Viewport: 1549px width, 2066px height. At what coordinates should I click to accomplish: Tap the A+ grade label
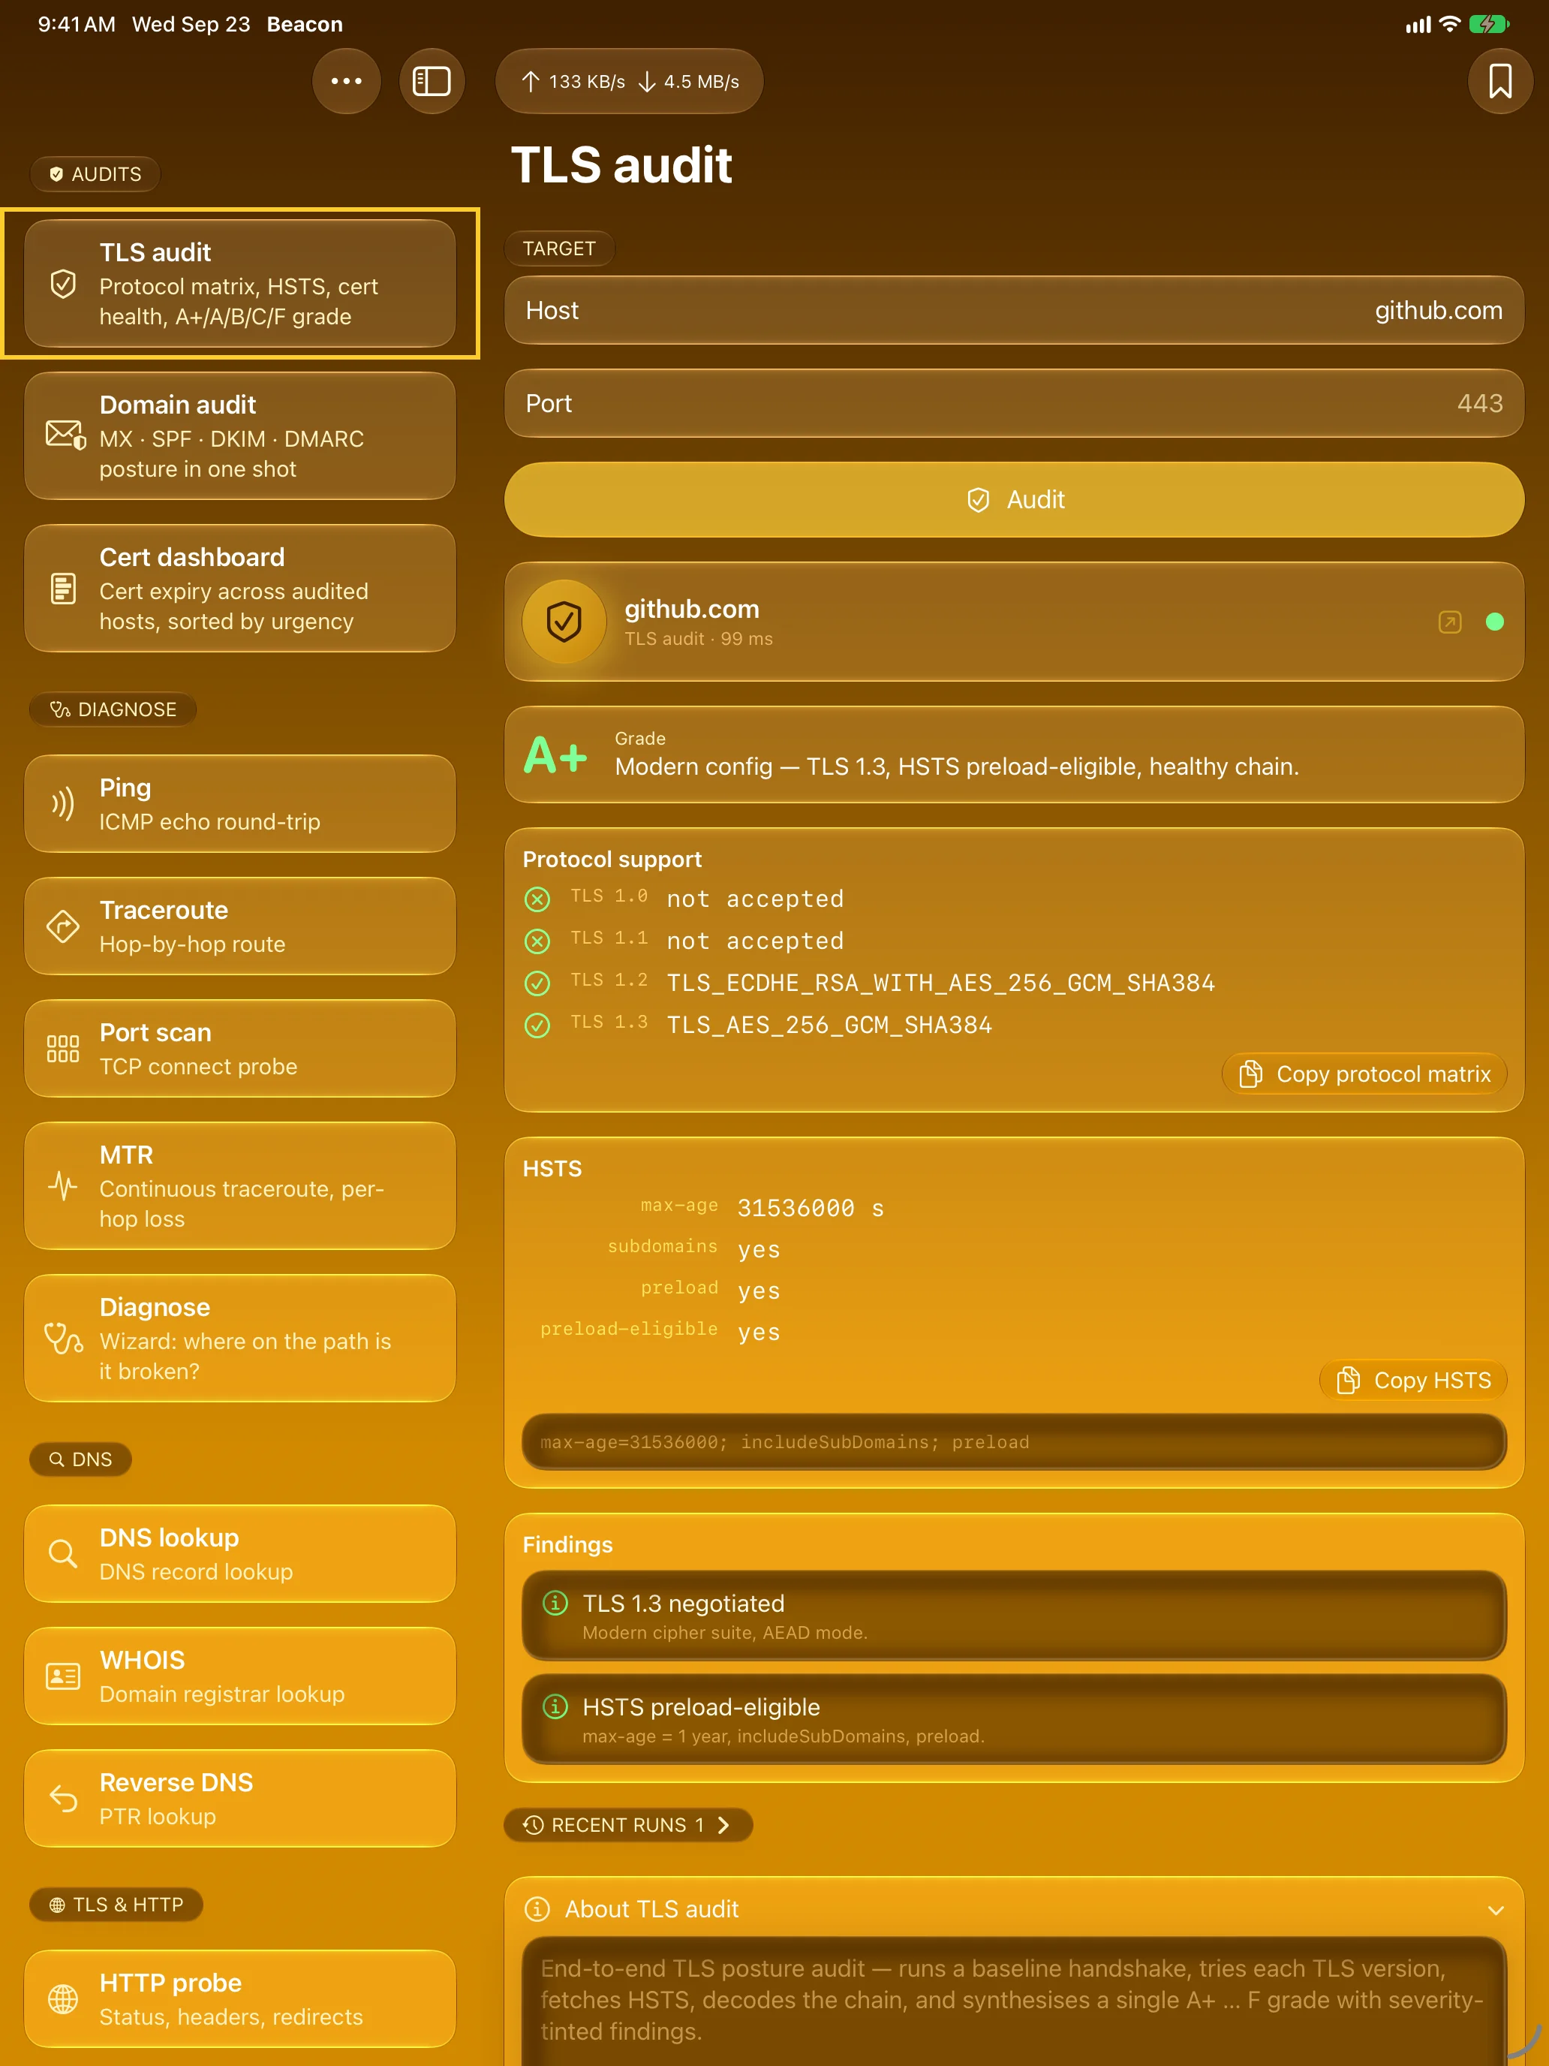(x=555, y=754)
